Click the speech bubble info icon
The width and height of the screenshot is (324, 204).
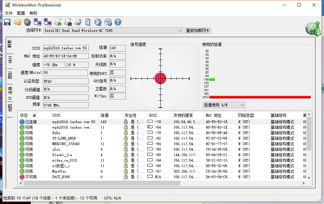pos(108,22)
